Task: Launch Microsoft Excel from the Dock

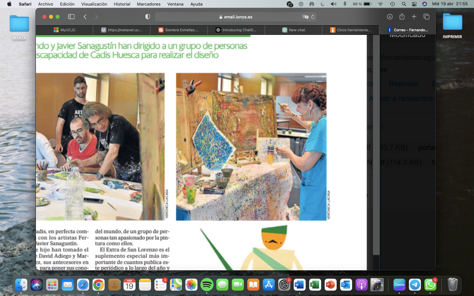Action: (315, 285)
